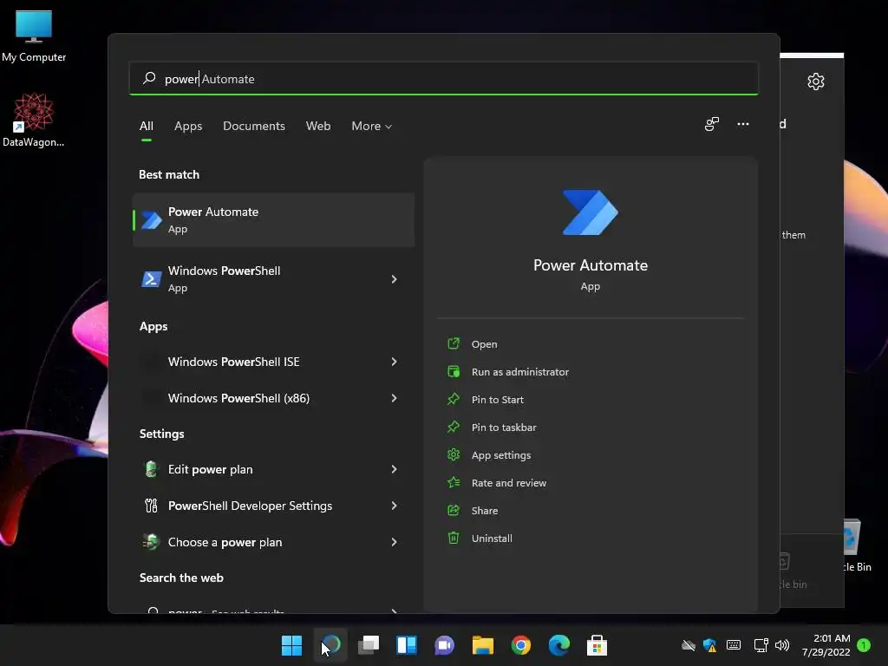Launch Google Chrome from taskbar
This screenshot has width=888, height=666.
521,645
